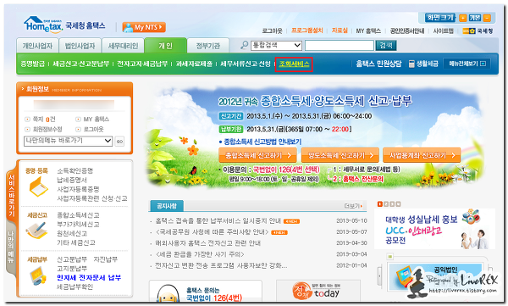Open notice 홈택스 접속을 통한 납부서비스 일시중지 안내

pyautogui.click(x=218, y=221)
